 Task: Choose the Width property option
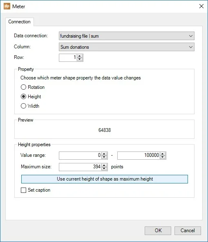pos(23,106)
